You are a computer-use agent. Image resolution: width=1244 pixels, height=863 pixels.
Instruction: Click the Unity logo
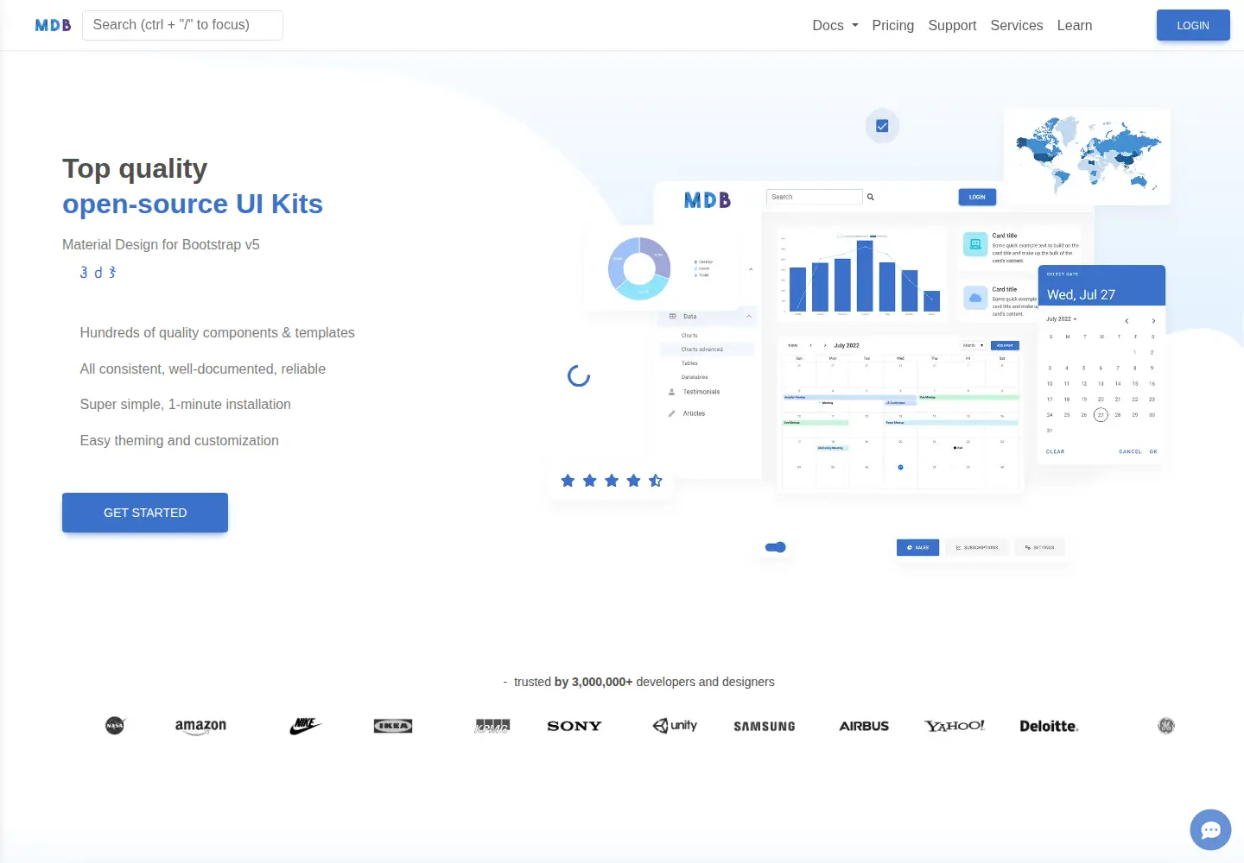coord(675,726)
